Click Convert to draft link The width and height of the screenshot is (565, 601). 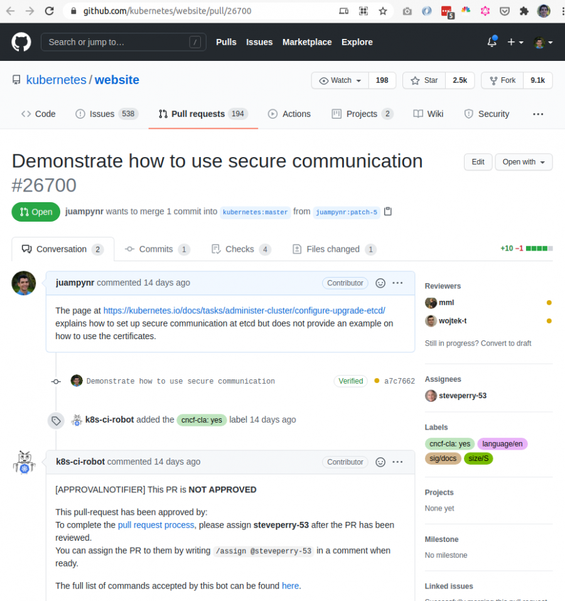click(x=506, y=344)
